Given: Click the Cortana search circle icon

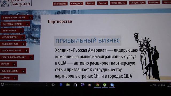Looking at the screenshot, I should (x=2, y=85).
